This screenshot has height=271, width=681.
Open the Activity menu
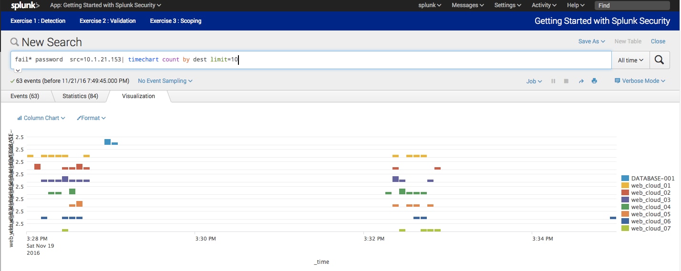click(x=544, y=5)
